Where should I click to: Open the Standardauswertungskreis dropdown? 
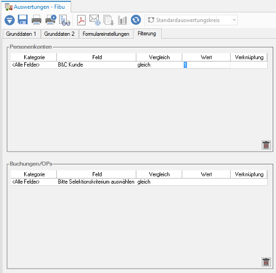pos(192,20)
